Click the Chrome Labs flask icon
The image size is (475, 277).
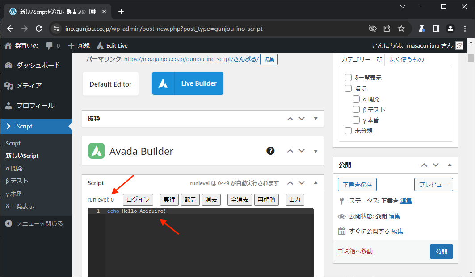point(421,29)
